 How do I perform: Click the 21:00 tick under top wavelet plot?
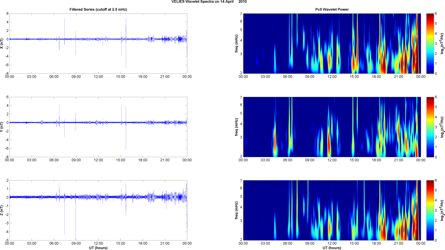pyautogui.click(x=398, y=77)
